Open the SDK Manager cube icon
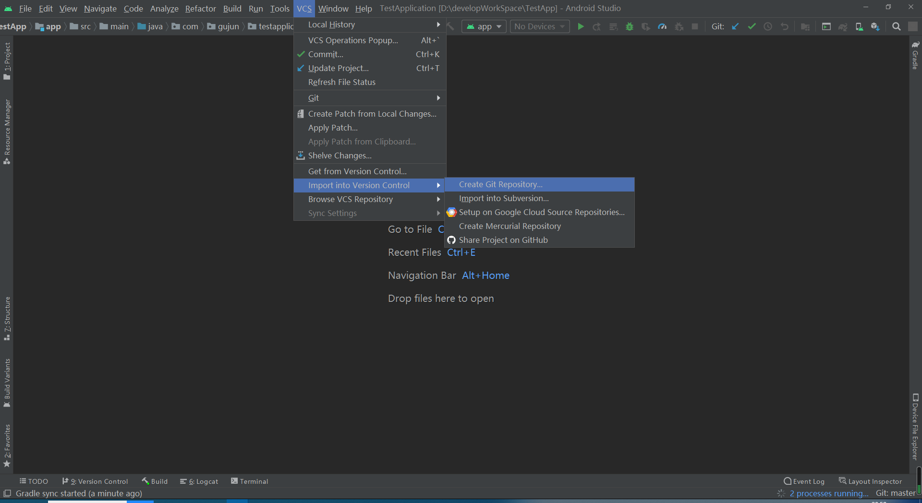The width and height of the screenshot is (922, 503). (x=875, y=26)
